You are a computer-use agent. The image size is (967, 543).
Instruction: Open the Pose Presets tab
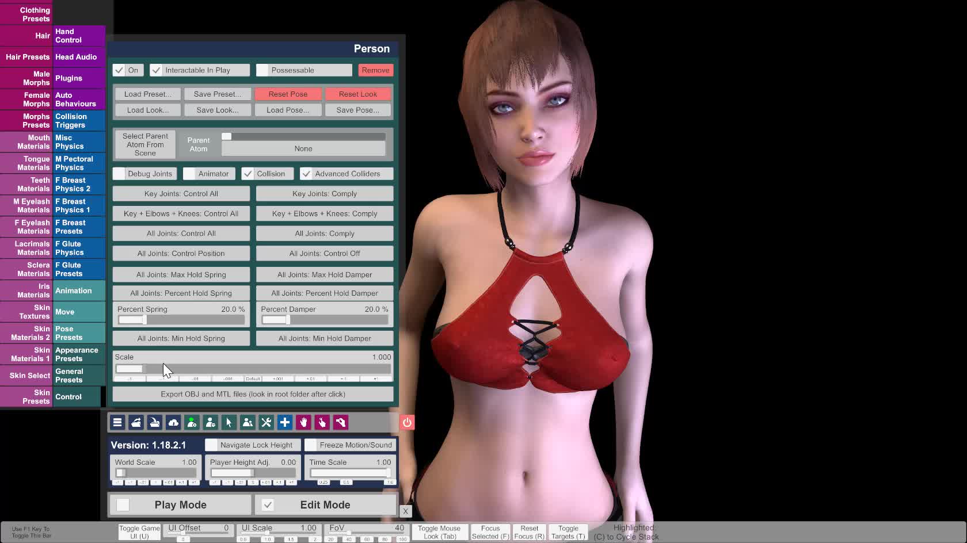click(x=79, y=333)
